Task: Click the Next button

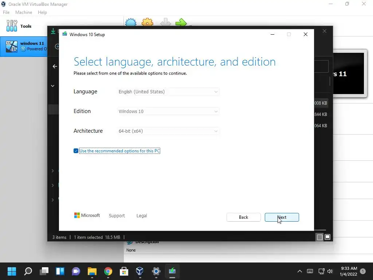Action: tap(282, 217)
